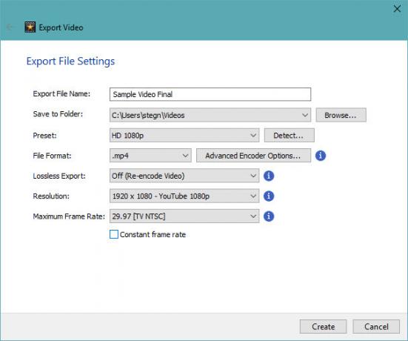Click the Save to Folder label
The image size is (408, 341).
(58, 114)
